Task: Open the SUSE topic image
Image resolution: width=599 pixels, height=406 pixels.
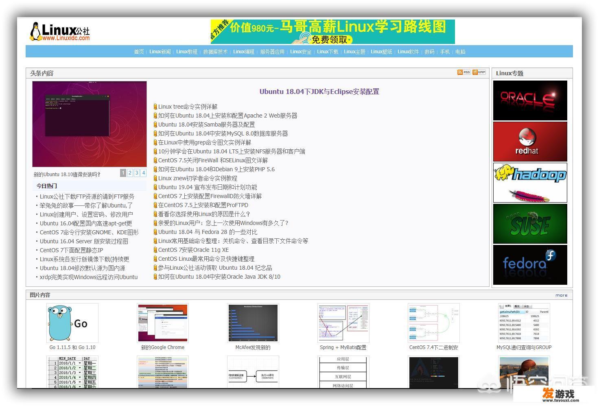Action: coord(530,224)
